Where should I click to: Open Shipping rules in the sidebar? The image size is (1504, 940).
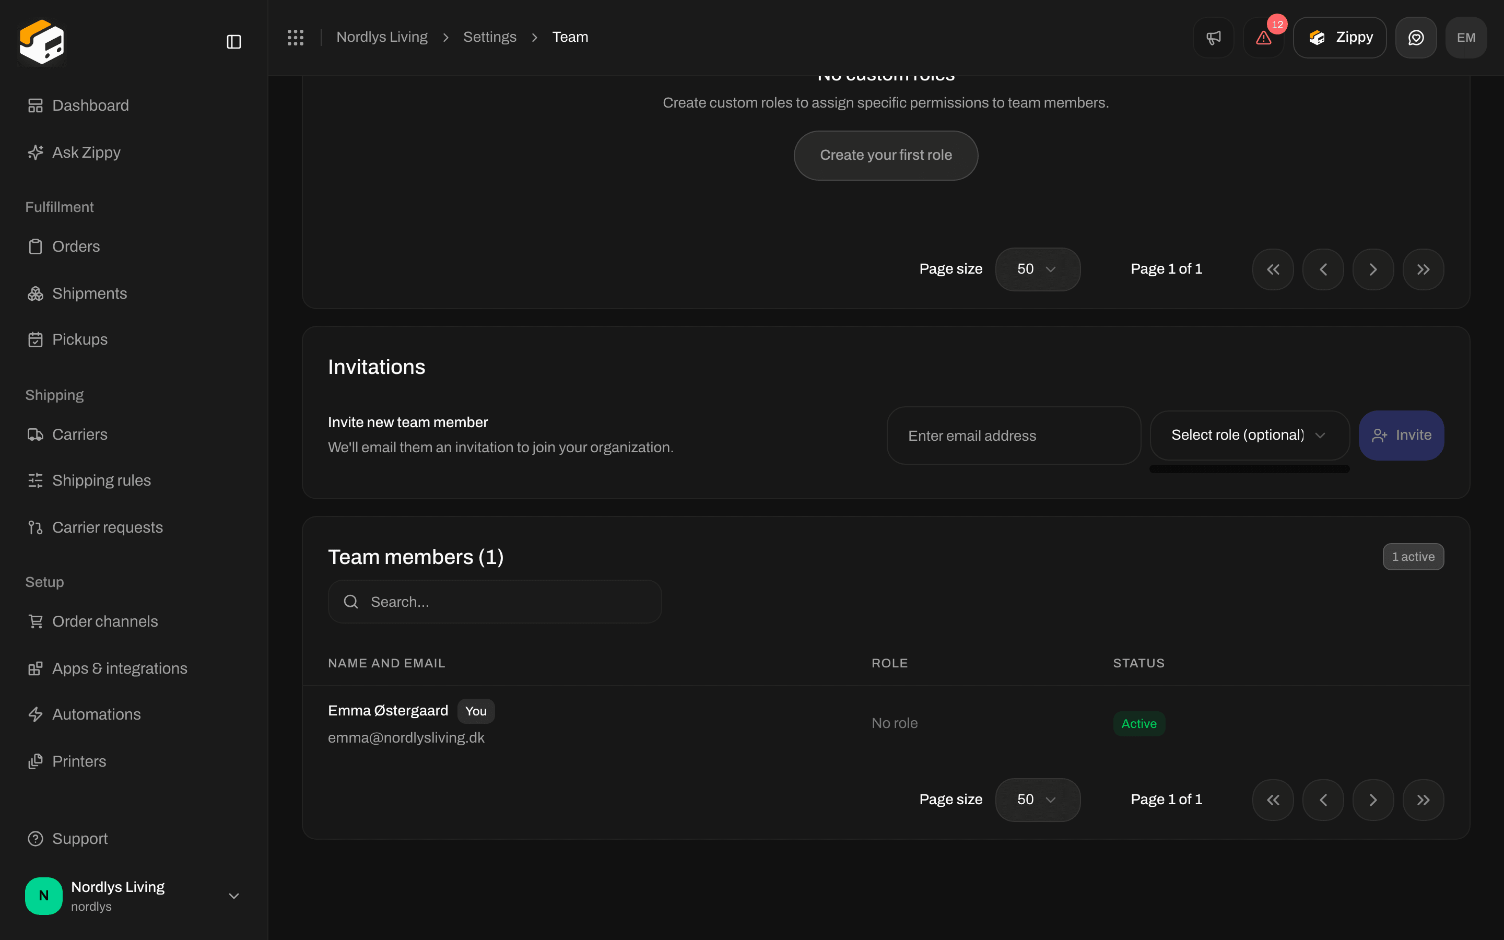(134, 480)
